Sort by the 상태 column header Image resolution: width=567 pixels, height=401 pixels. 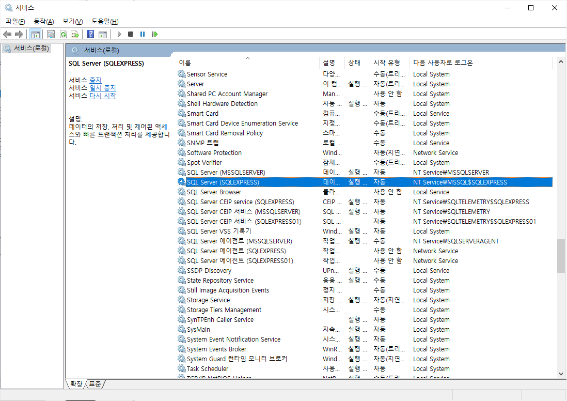click(358, 63)
